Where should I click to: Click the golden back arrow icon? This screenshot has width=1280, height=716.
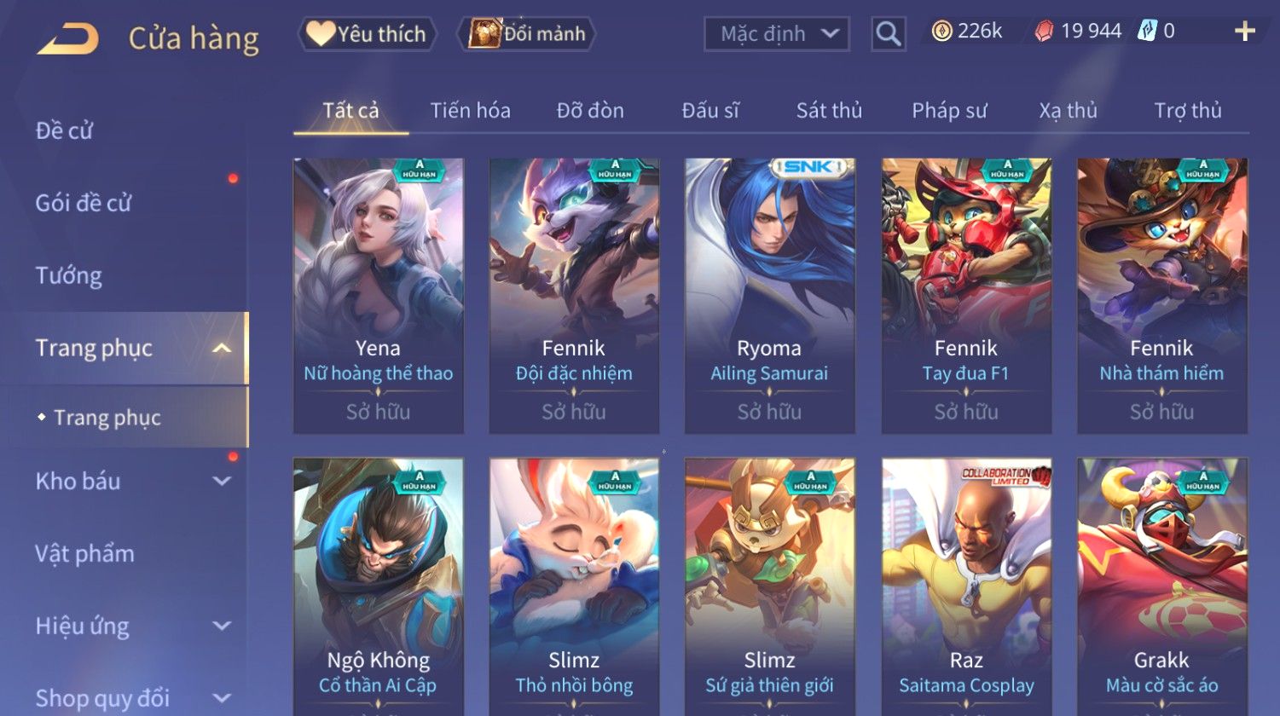click(x=67, y=38)
